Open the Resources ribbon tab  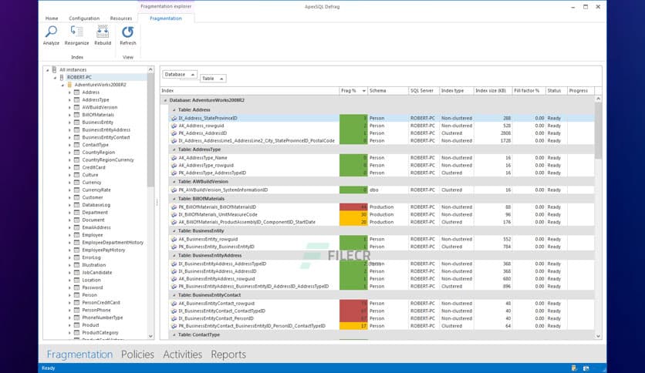click(x=121, y=18)
